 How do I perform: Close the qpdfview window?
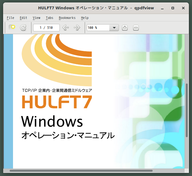tap(183, 8)
